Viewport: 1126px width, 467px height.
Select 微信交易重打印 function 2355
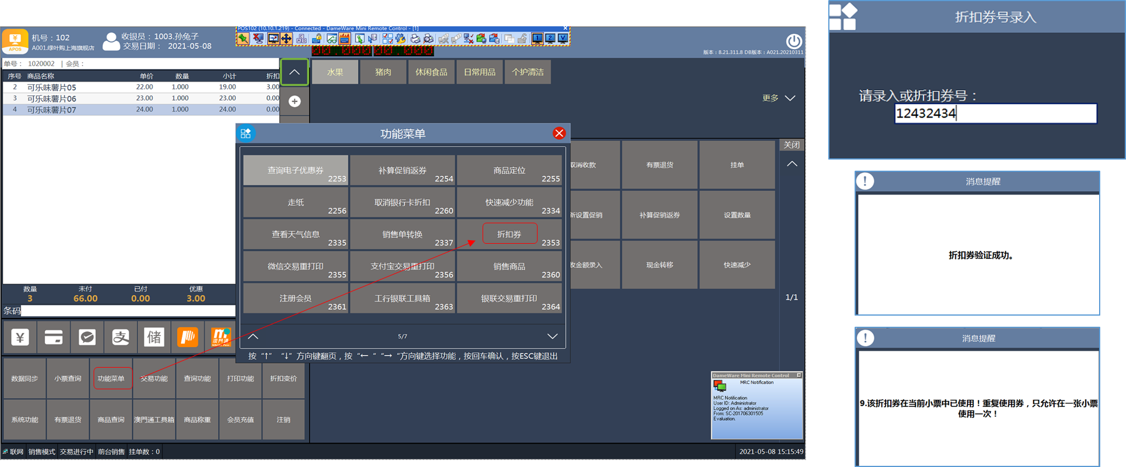(x=295, y=266)
